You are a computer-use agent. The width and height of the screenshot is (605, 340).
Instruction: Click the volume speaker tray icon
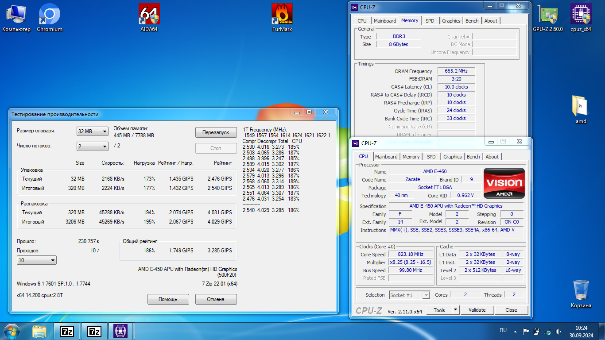pyautogui.click(x=558, y=331)
